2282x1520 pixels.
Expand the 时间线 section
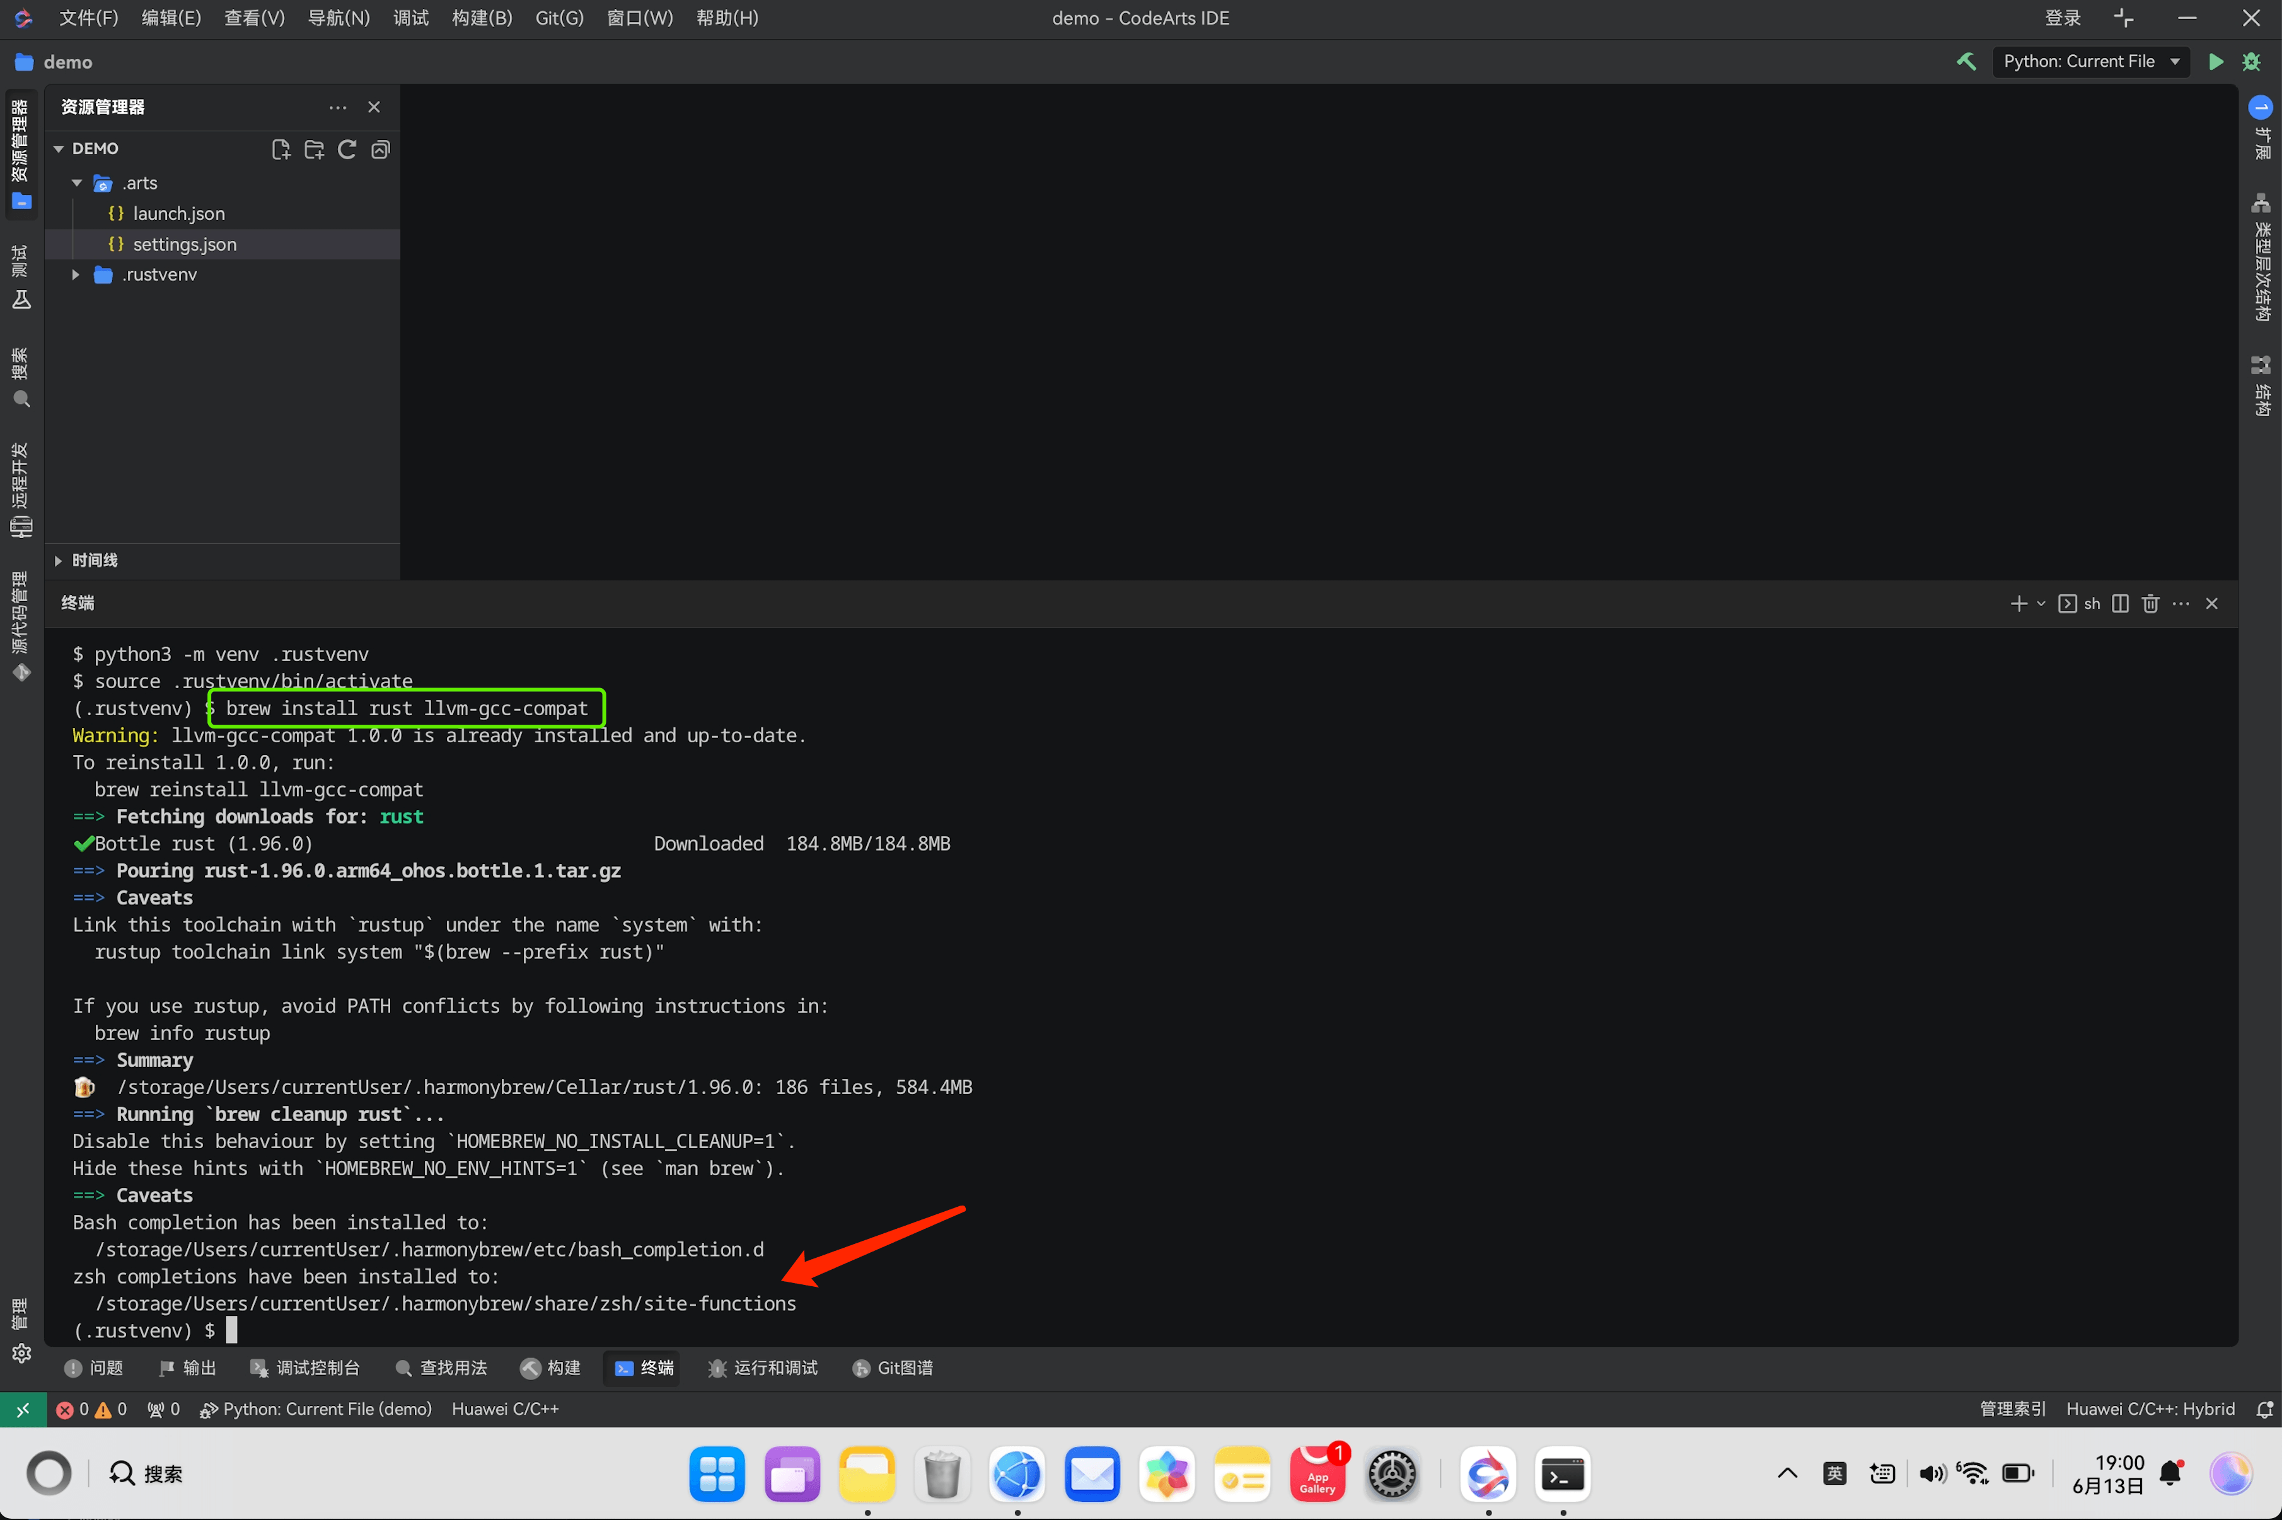tap(58, 560)
